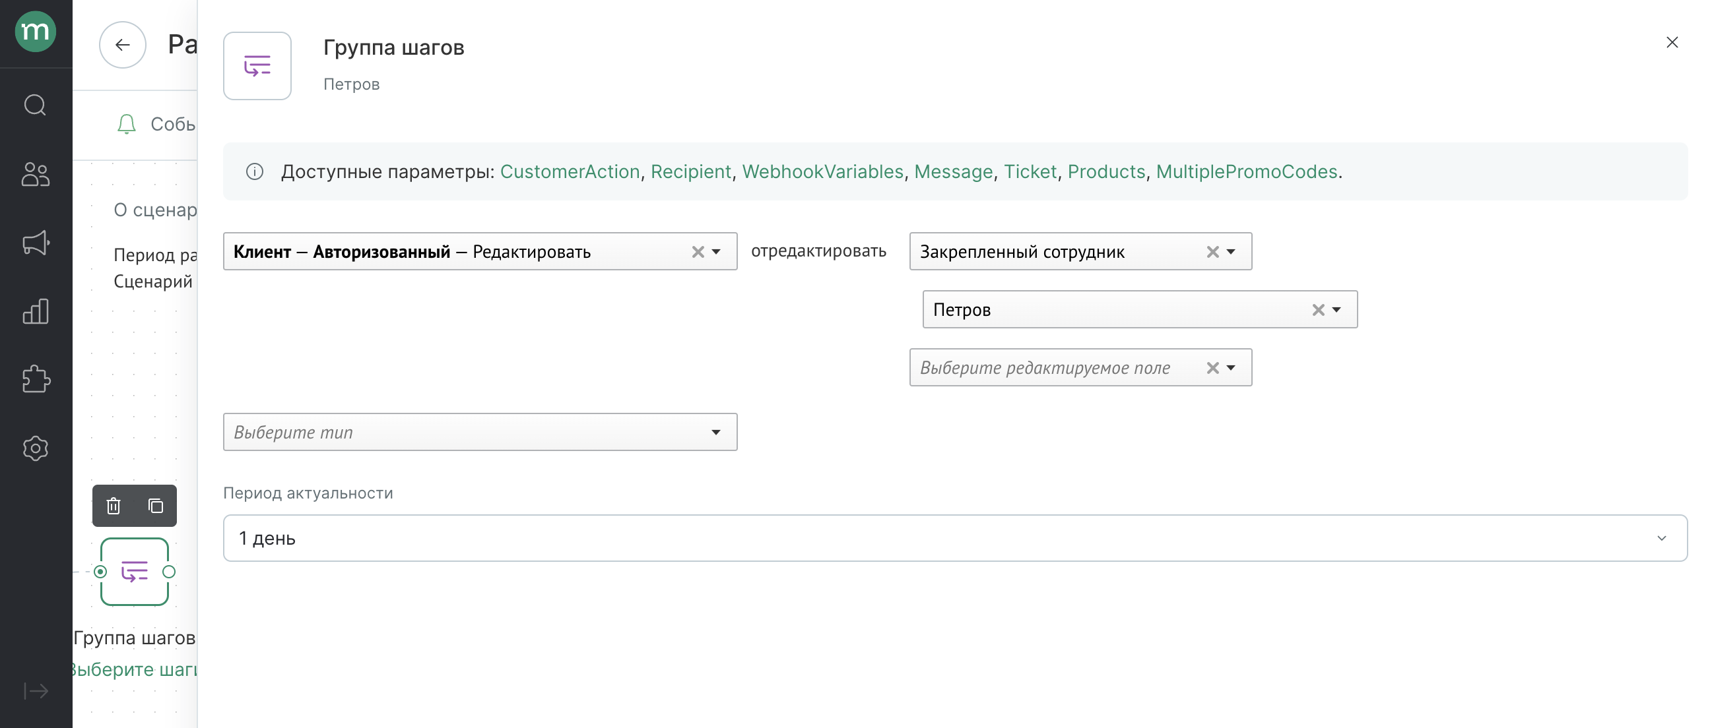
Task: Go back with the arrow button
Action: click(122, 44)
